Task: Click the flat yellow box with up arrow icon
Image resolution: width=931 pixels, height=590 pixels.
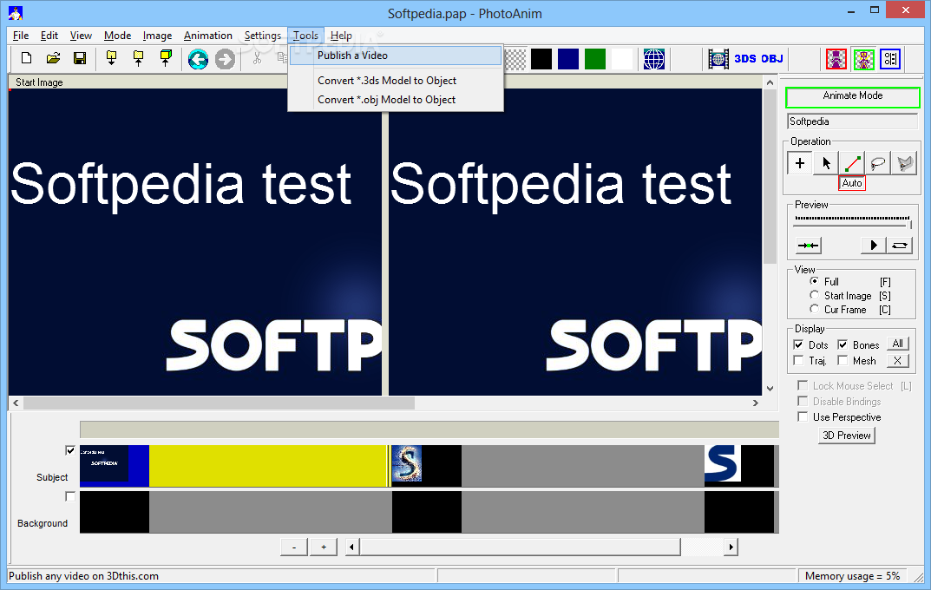Action: click(x=138, y=58)
